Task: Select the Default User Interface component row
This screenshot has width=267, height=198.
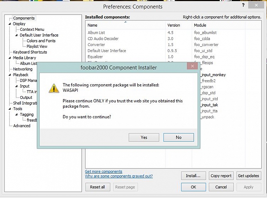Action: click(173, 51)
